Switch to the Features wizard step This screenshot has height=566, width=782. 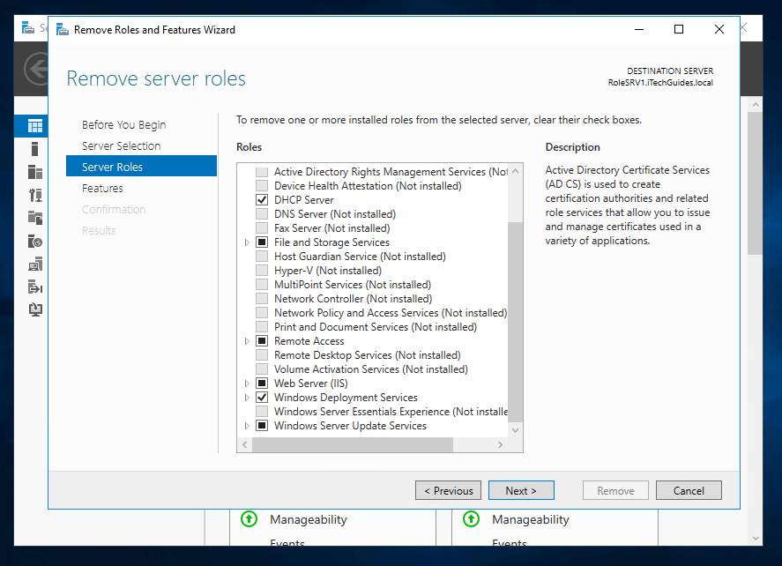coord(101,187)
